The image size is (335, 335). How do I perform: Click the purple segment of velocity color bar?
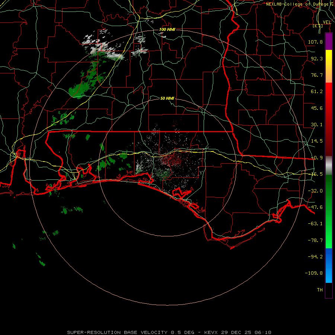point(329,42)
